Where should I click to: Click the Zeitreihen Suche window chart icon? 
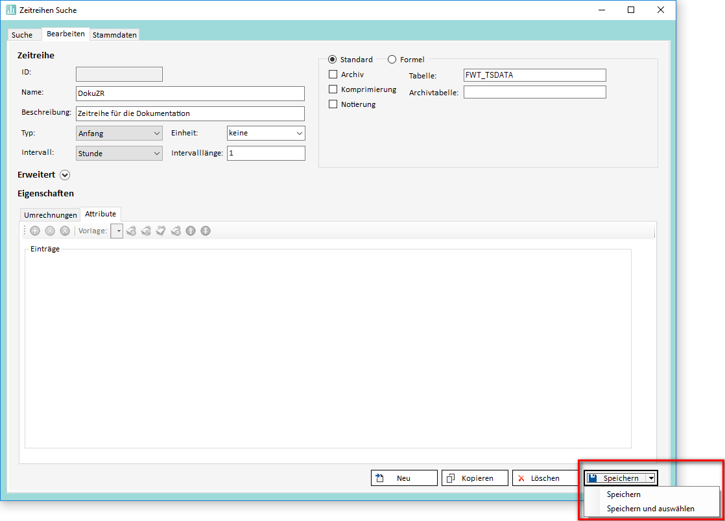click(x=11, y=10)
